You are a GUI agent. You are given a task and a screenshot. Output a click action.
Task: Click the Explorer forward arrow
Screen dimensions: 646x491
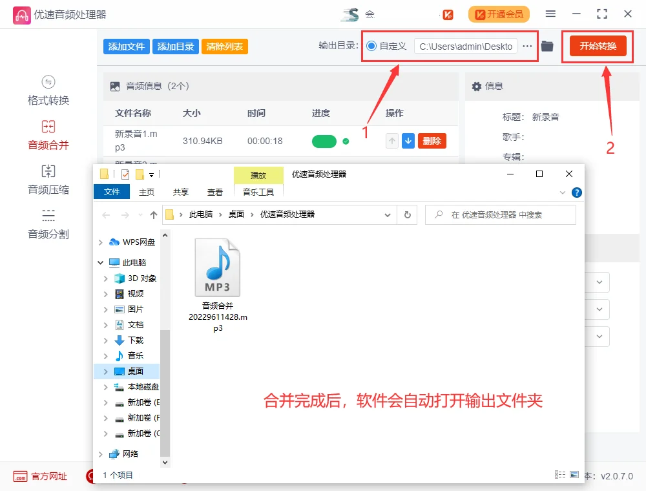(x=125, y=215)
